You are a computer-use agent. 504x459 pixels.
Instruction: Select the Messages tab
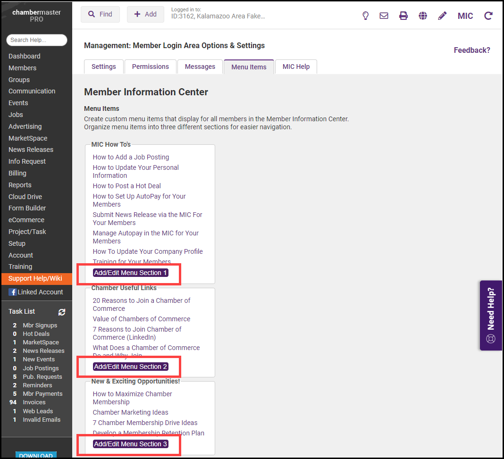point(200,67)
